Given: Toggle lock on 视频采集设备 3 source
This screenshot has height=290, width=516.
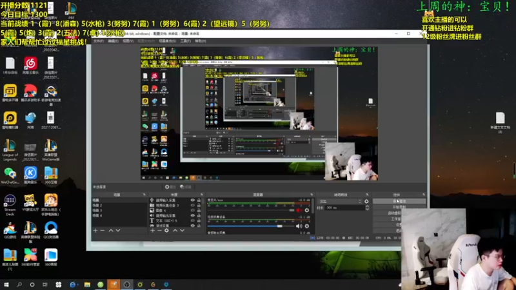Looking at the screenshot, I should pos(199,205).
